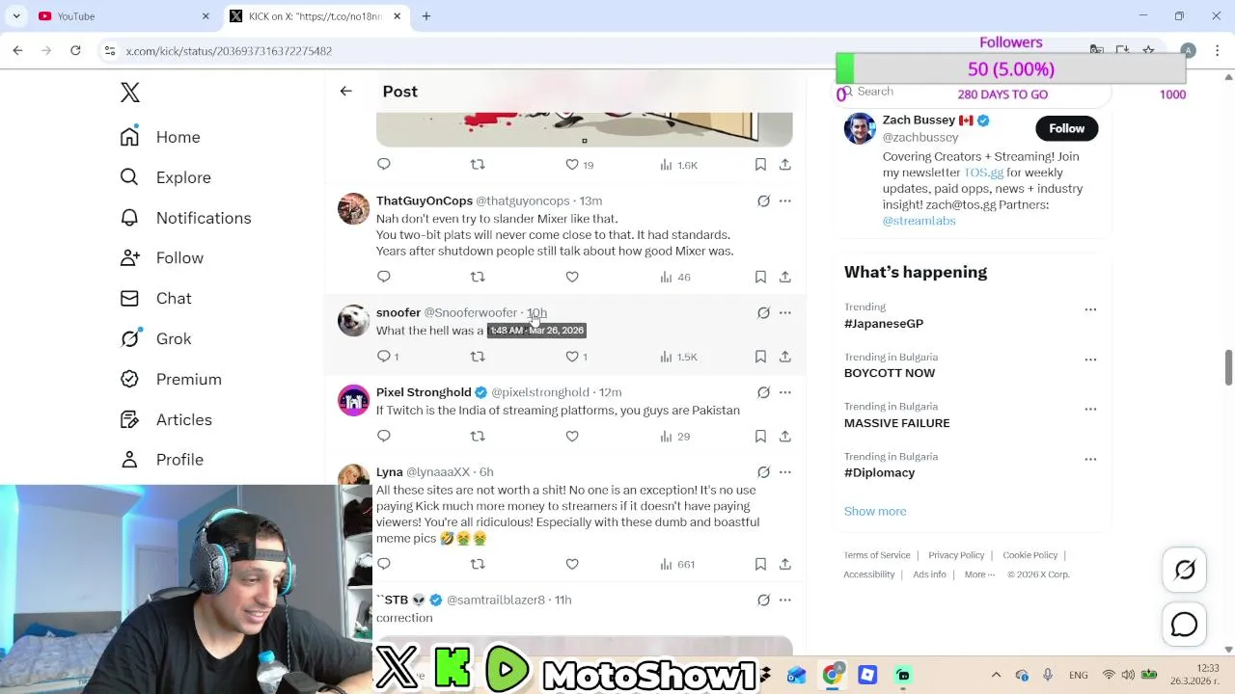Like Lyna's reply
Screen dimensions: 1235x694
click(x=572, y=565)
